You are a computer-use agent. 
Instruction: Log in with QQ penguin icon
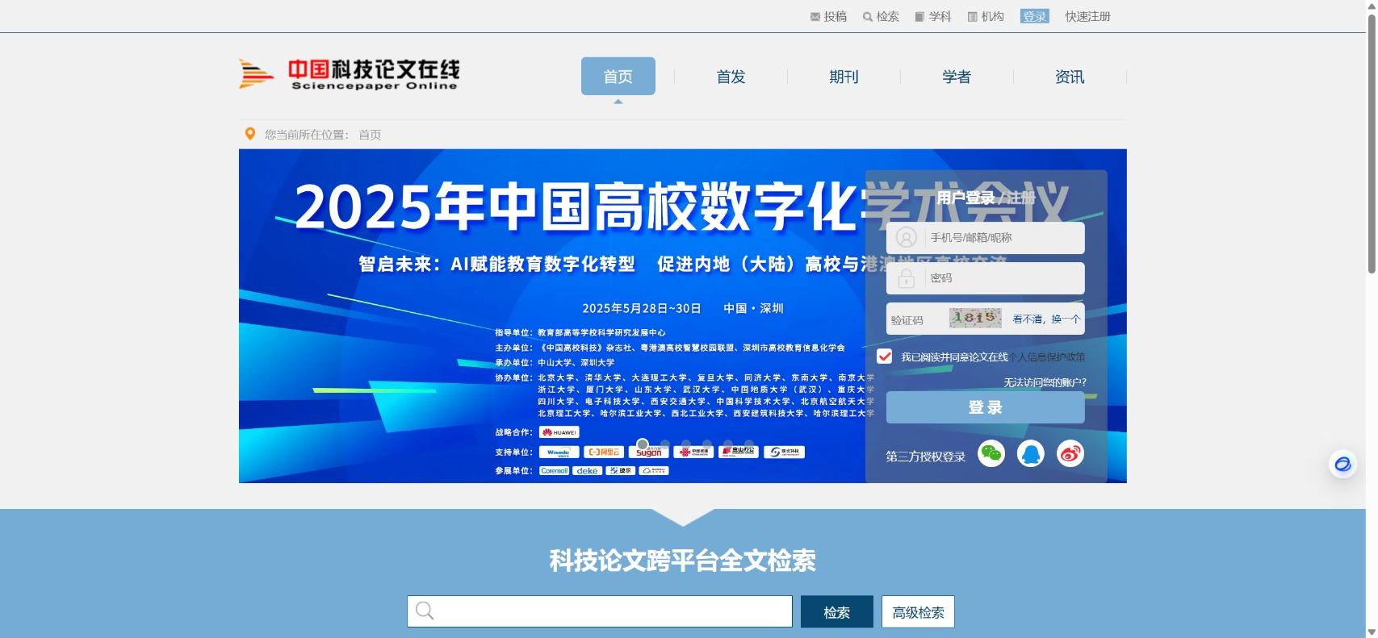coord(1031,454)
